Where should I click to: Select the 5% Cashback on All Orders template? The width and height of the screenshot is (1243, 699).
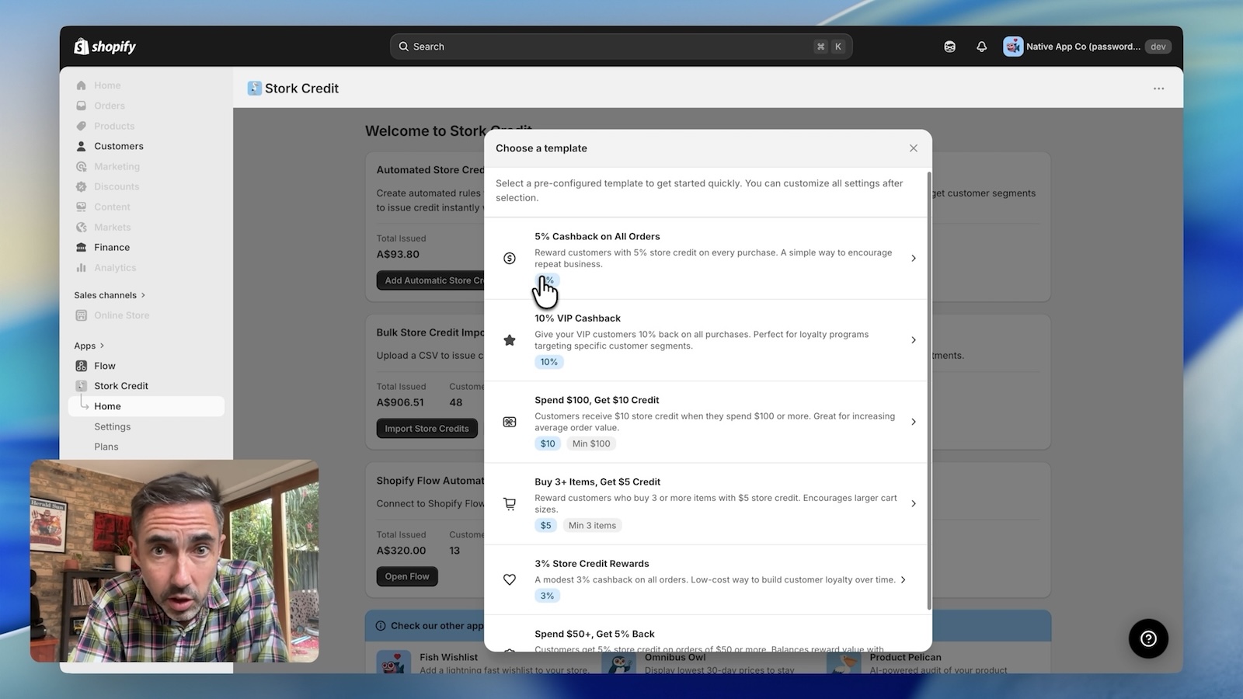[x=707, y=258]
